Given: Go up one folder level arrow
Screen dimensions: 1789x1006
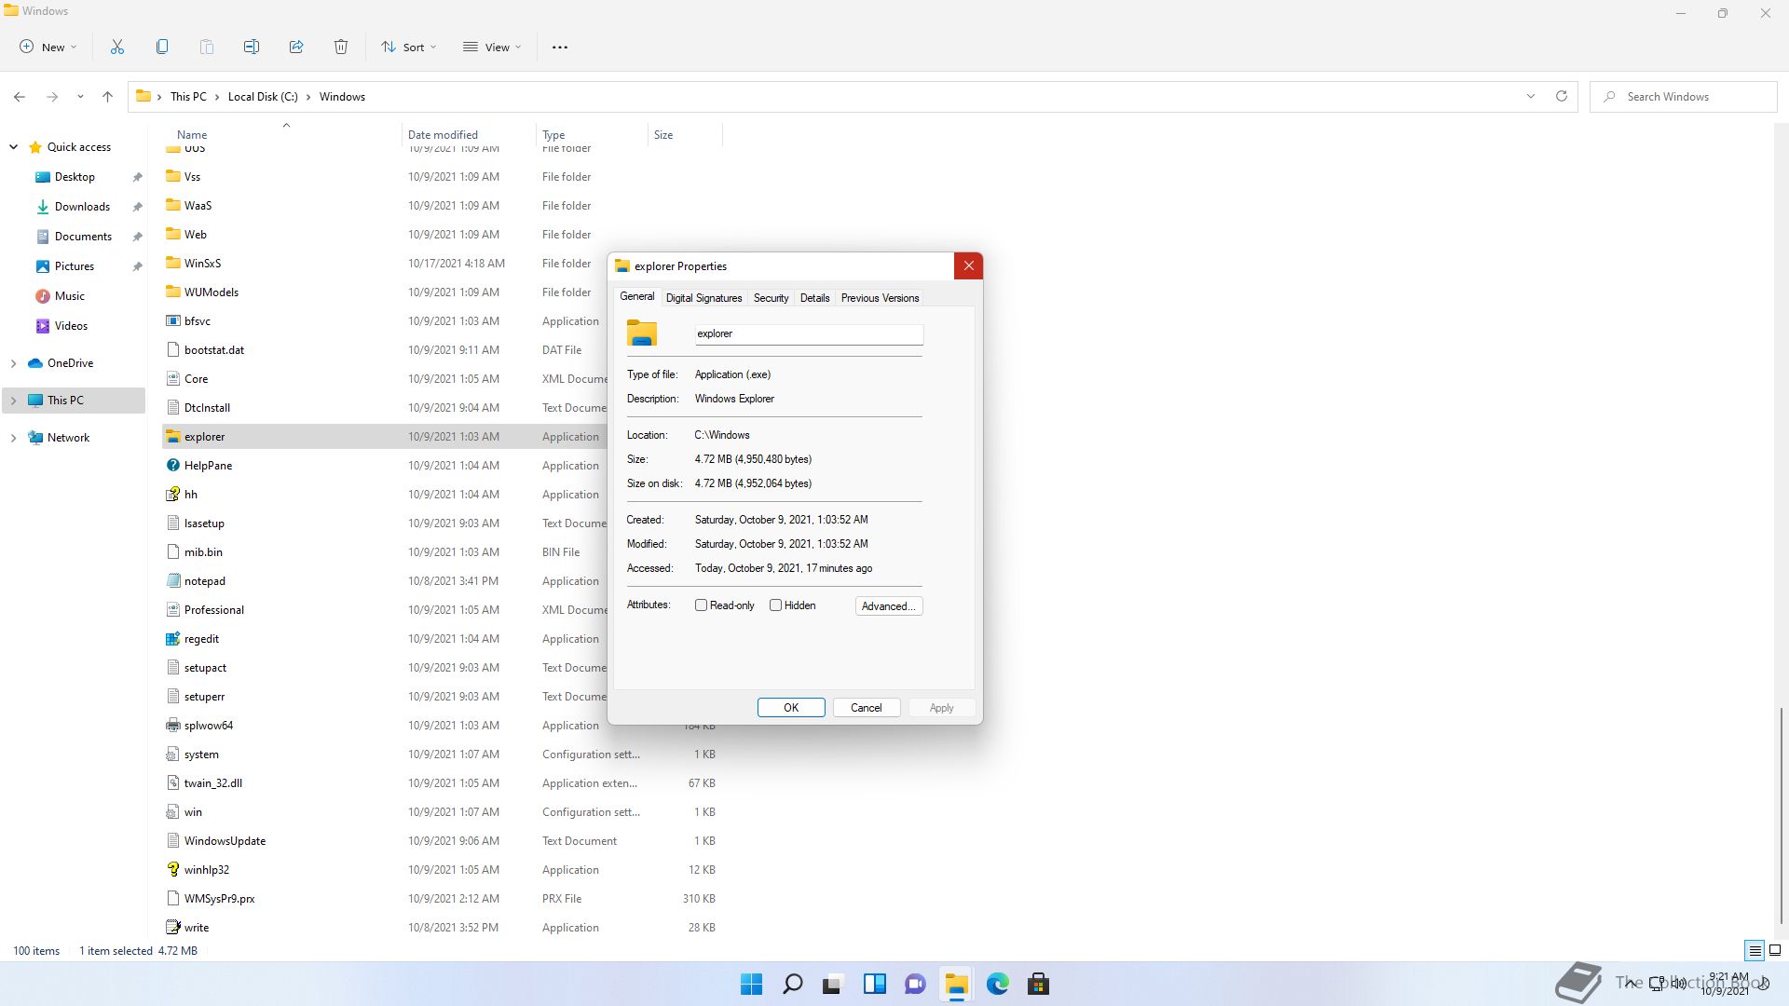Looking at the screenshot, I should pyautogui.click(x=108, y=96).
